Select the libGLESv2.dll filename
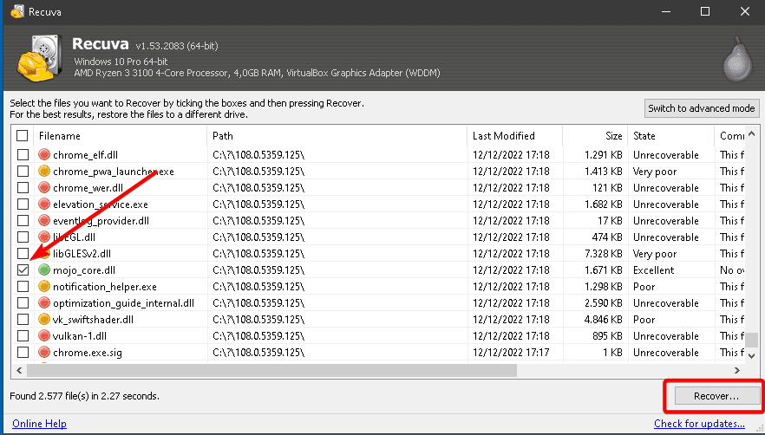This screenshot has height=435, width=765. point(82,254)
